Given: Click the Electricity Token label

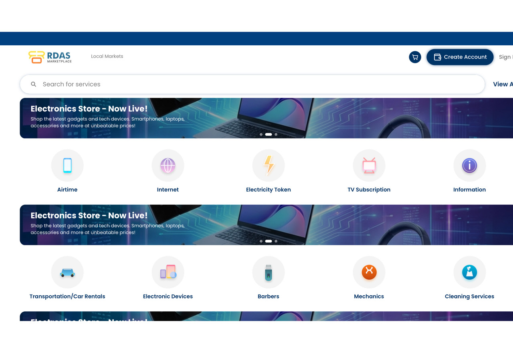Looking at the screenshot, I should pyautogui.click(x=269, y=190).
